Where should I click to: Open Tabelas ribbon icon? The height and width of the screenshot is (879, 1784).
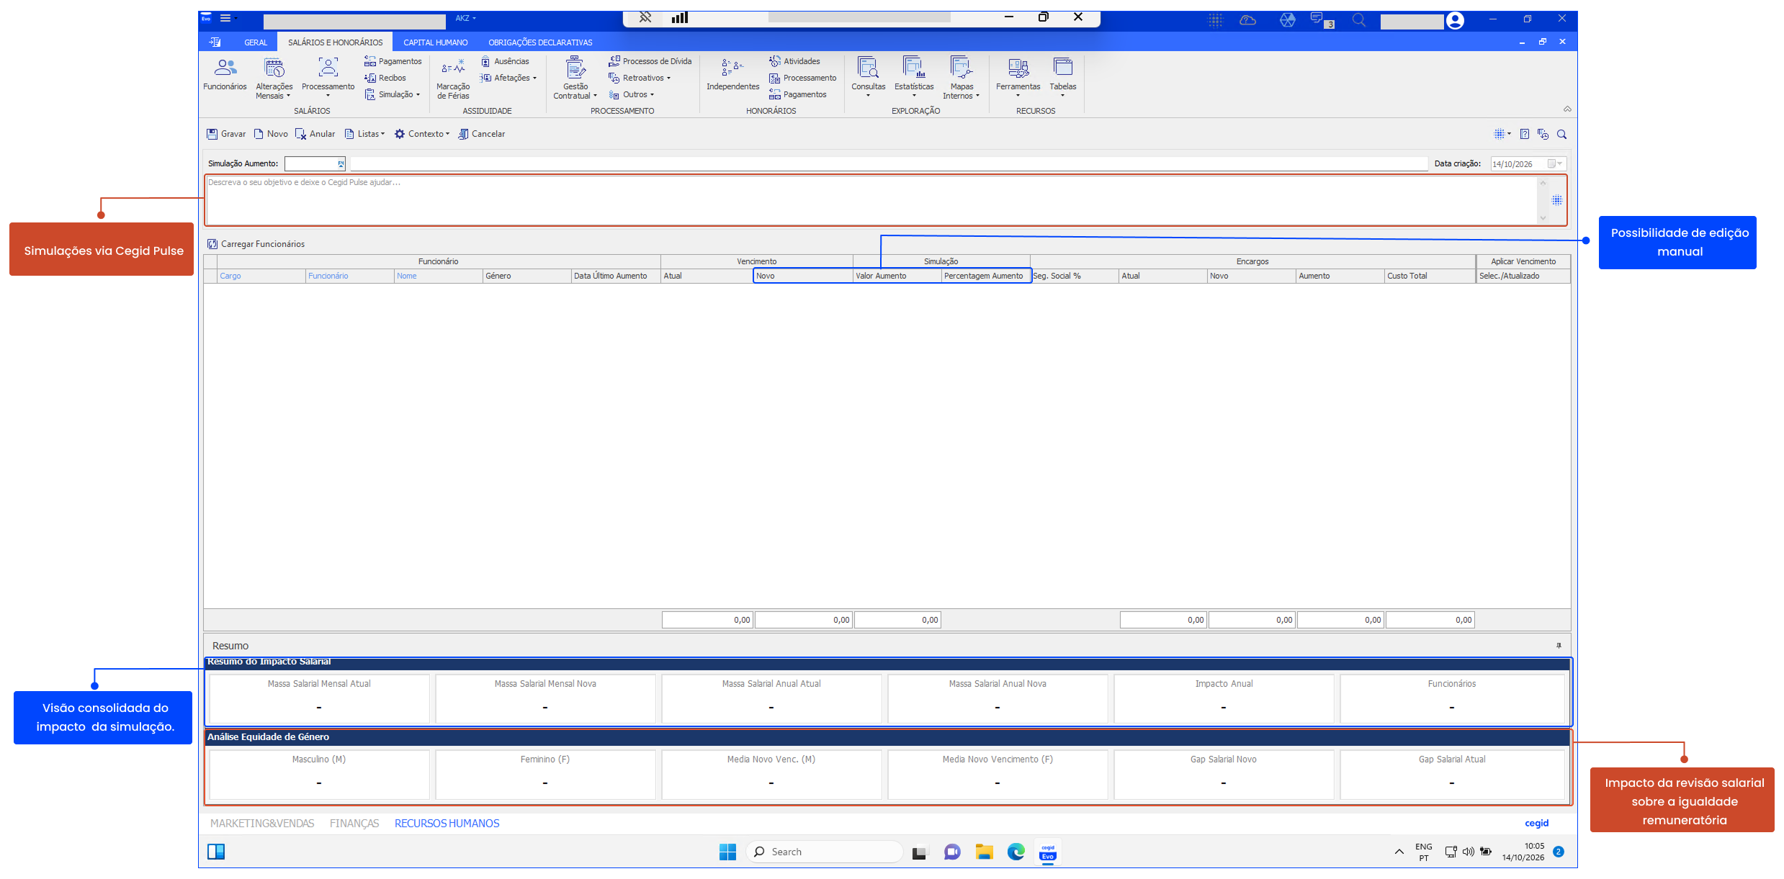[x=1062, y=77]
